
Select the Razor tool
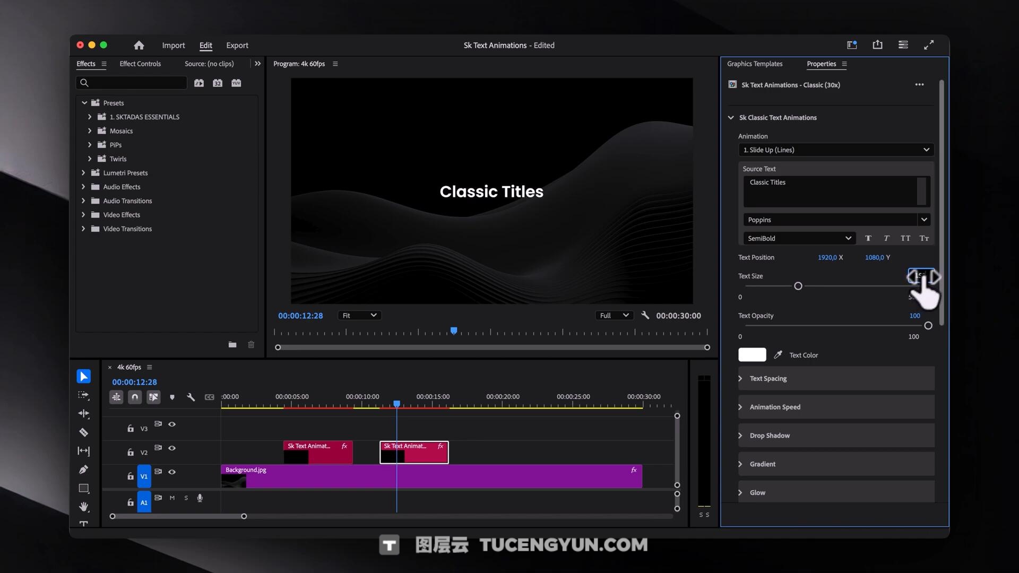click(83, 432)
